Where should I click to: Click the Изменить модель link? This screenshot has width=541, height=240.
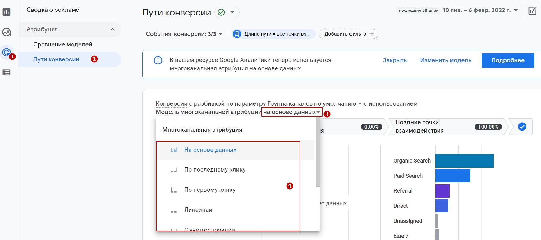tap(446, 60)
